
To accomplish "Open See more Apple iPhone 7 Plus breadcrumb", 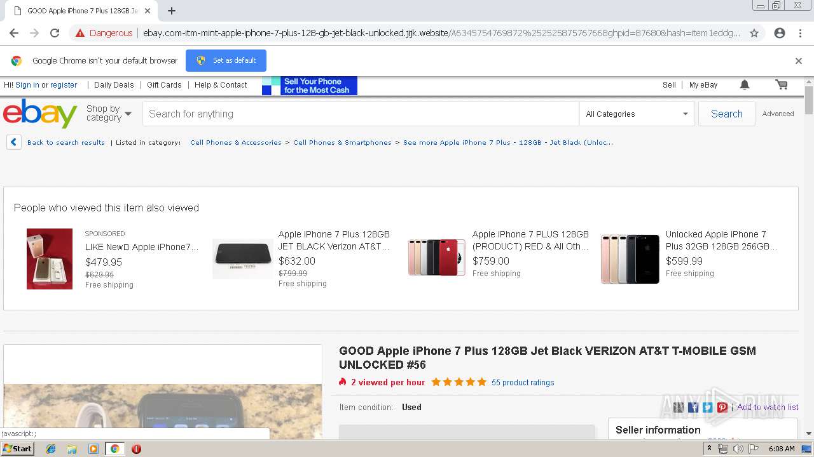I will pos(508,142).
